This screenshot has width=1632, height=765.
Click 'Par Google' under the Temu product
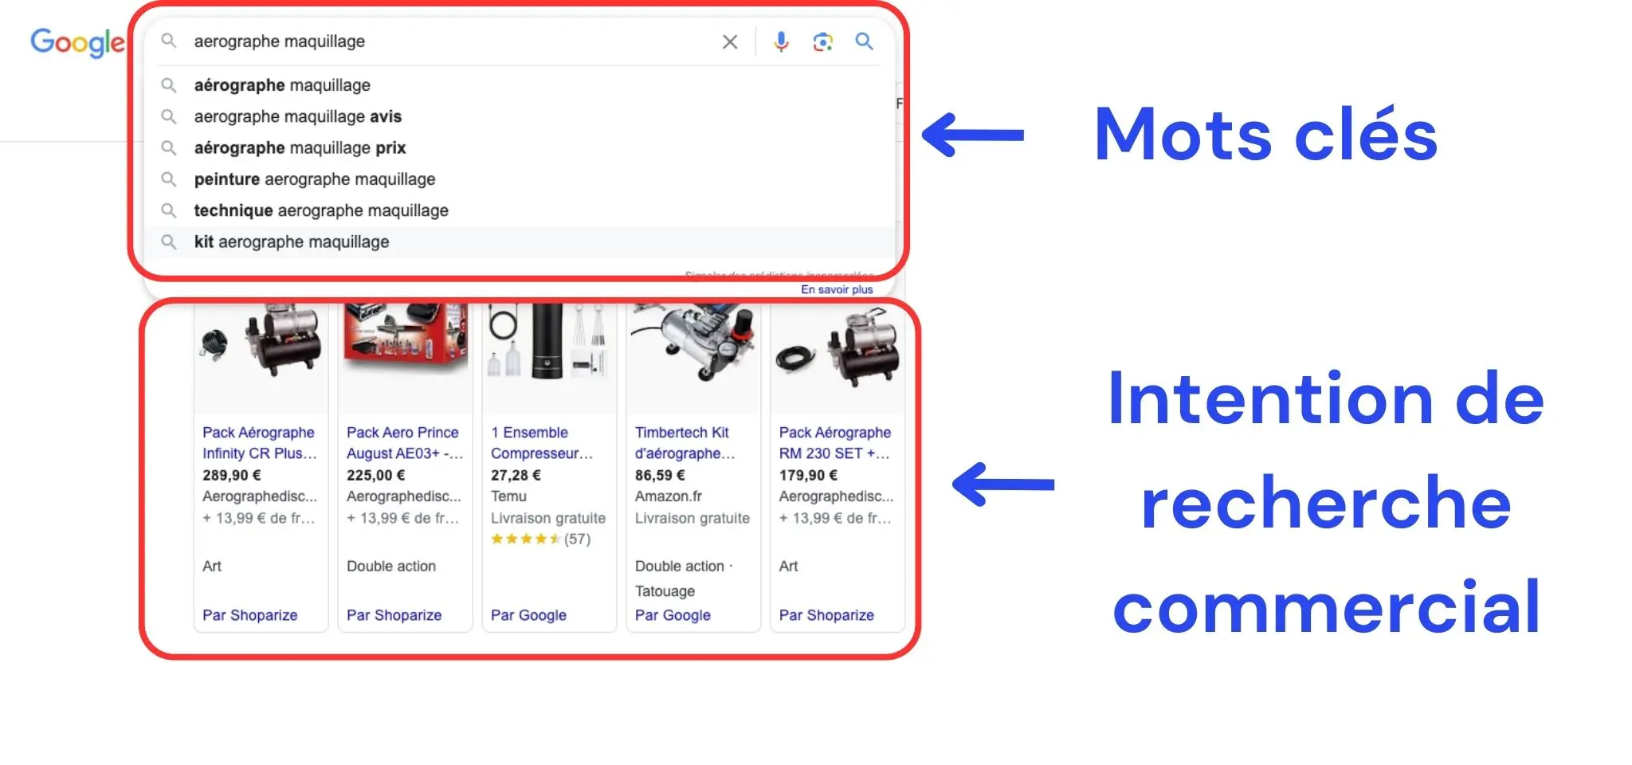point(528,615)
